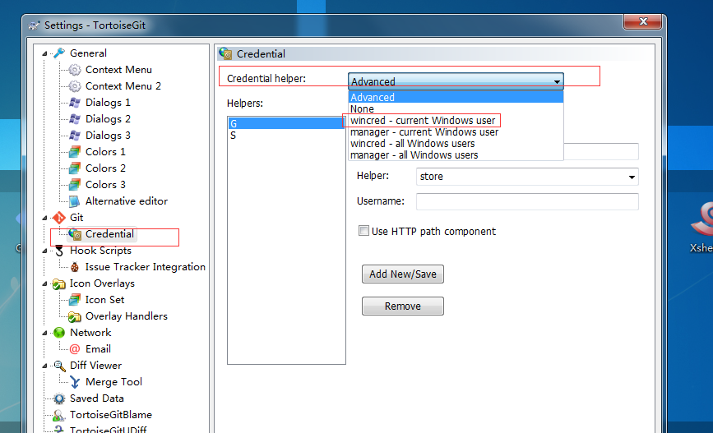
Task: Collapse the Hook Scripts tree node
Action: pyautogui.click(x=44, y=251)
